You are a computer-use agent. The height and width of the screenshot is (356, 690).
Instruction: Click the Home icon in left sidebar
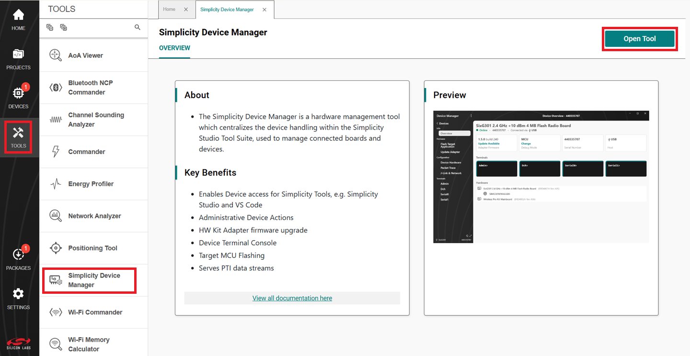(18, 20)
